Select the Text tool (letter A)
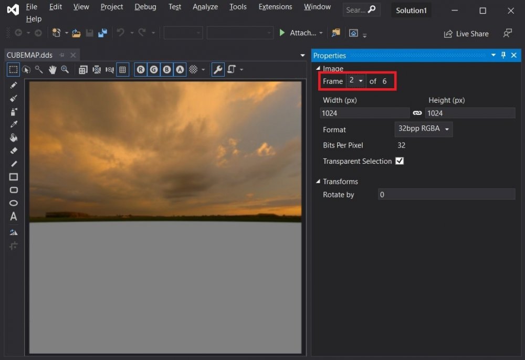Image resolution: width=525 pixels, height=360 pixels. (x=14, y=216)
